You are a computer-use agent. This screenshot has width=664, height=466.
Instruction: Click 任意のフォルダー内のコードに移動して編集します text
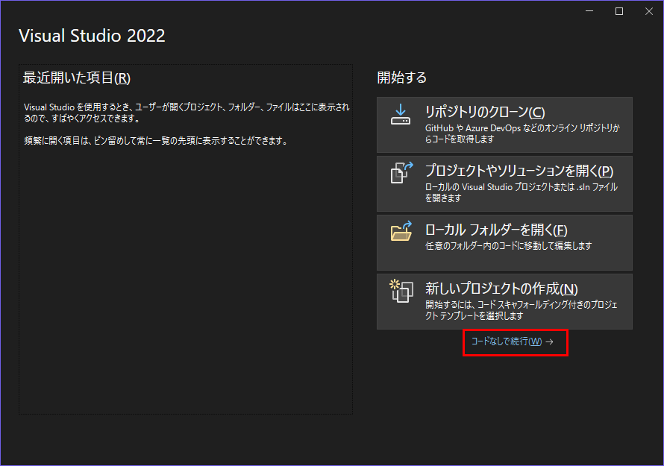[x=508, y=246]
